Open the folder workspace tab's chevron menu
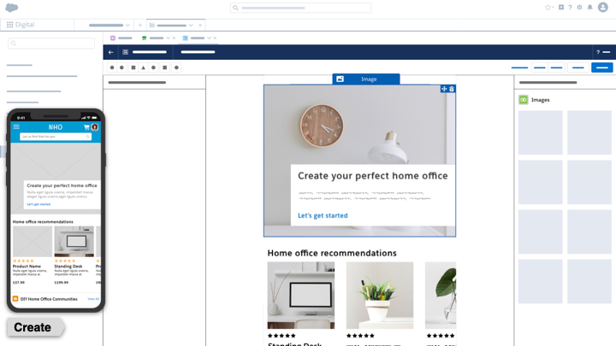 click(x=191, y=25)
